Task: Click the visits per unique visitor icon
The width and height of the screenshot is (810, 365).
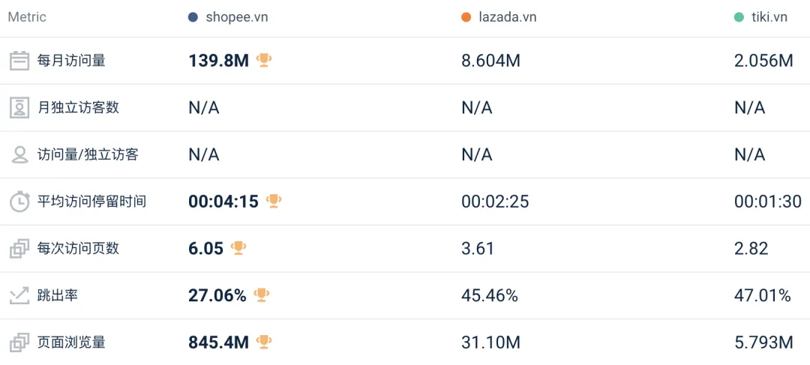Action: pyautogui.click(x=19, y=155)
